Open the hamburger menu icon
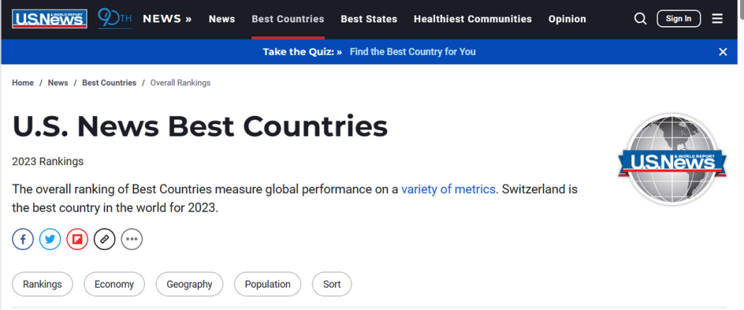Viewport: 744px width, 310px height. point(717,19)
